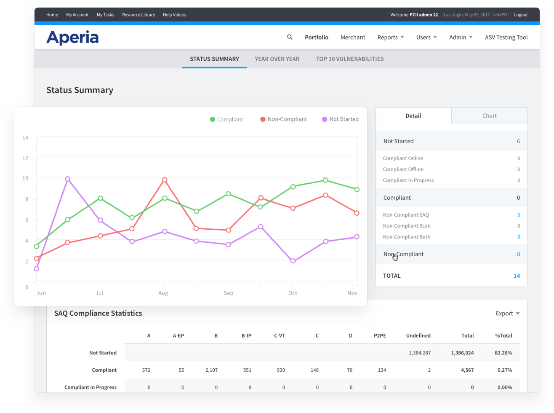Toggle the Non-Compliant legend series
The width and height of the screenshot is (554, 413).
coord(283,119)
